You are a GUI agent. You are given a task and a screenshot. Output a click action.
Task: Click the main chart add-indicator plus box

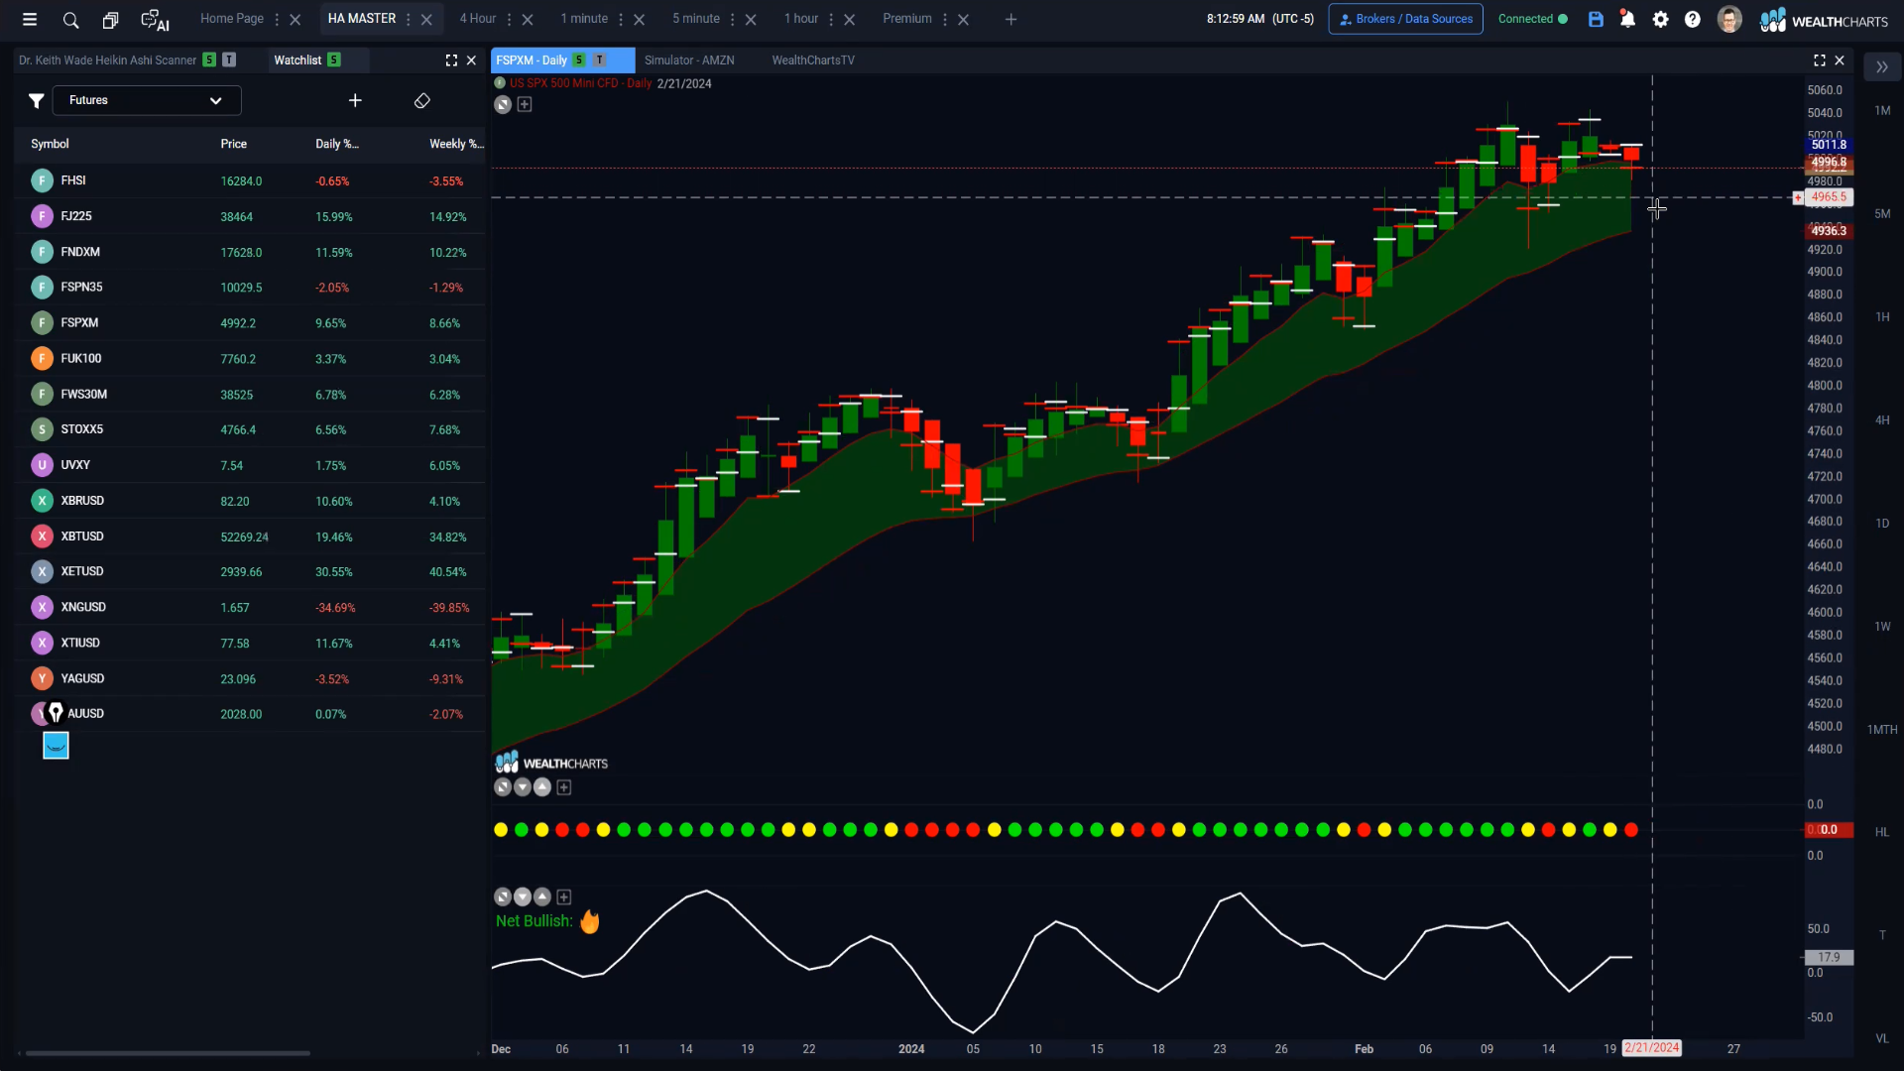pos(525,104)
